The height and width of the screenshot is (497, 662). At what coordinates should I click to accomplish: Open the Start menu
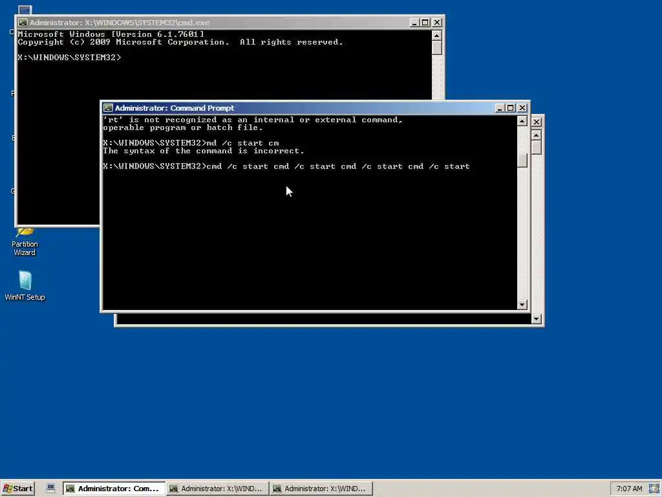[17, 489]
